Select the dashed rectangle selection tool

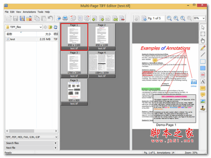pos(203,34)
